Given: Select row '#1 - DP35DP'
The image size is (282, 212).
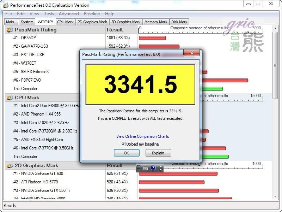Looking at the screenshot, I should point(25,38).
